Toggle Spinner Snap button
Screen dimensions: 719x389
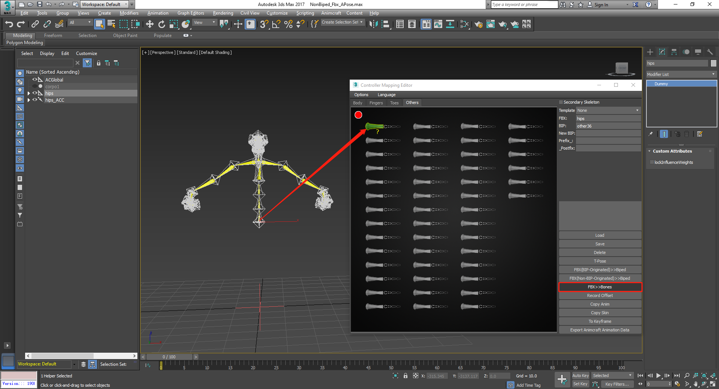coord(300,24)
